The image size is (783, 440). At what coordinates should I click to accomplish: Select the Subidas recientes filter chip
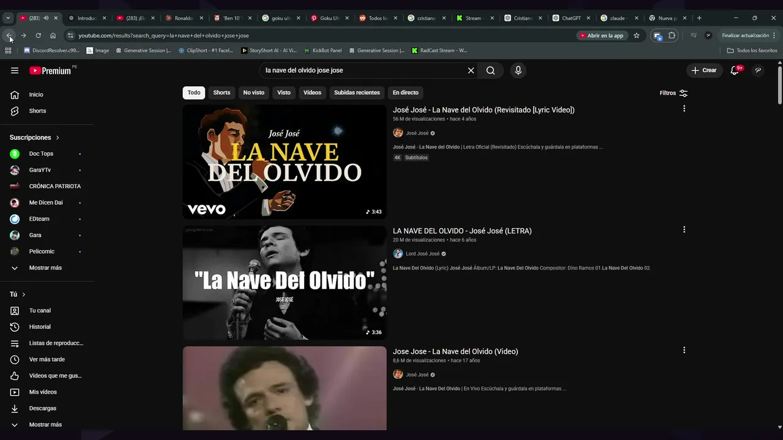pyautogui.click(x=357, y=93)
